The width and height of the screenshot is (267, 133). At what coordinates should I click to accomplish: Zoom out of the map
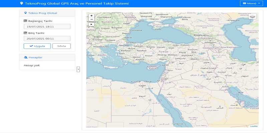pyautogui.click(x=91, y=20)
